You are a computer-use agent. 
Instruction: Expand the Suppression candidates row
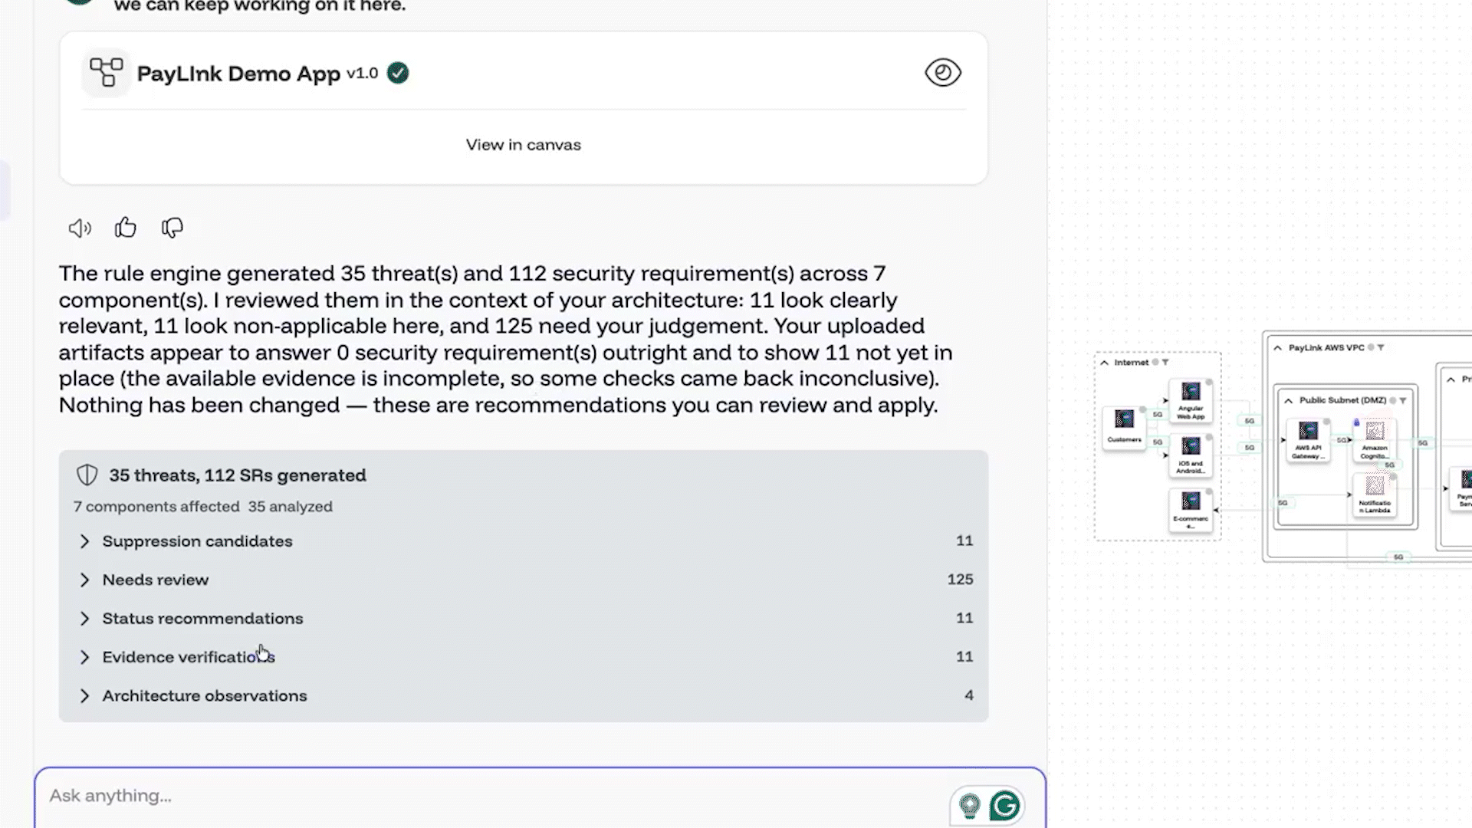click(524, 541)
